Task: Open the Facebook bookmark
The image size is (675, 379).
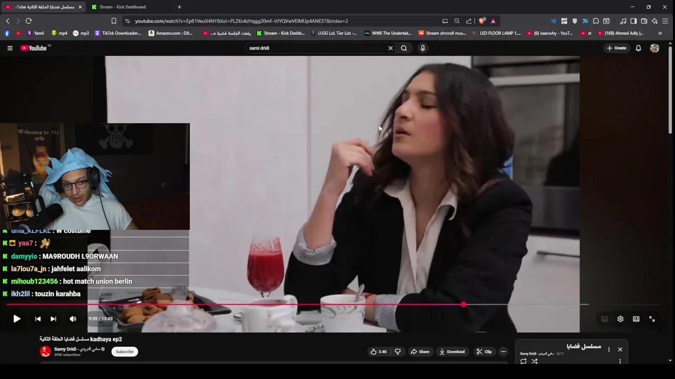Action: [x=7, y=33]
